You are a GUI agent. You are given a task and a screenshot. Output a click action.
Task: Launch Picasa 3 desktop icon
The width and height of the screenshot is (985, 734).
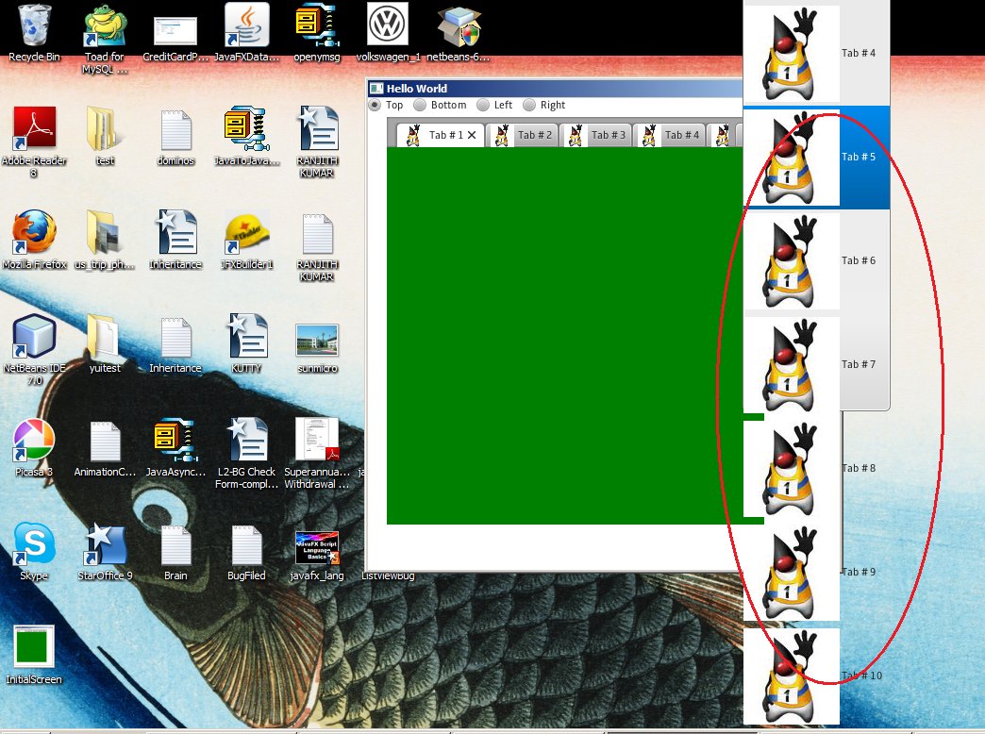click(x=34, y=442)
